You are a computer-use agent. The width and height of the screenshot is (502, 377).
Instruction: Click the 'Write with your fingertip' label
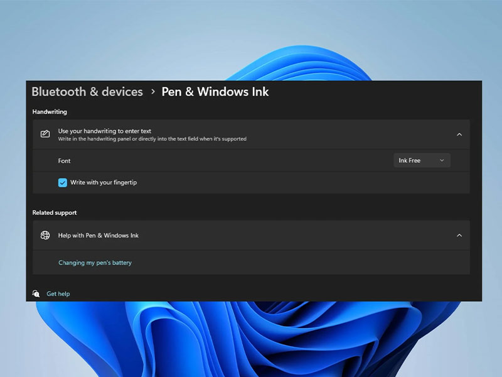click(104, 183)
